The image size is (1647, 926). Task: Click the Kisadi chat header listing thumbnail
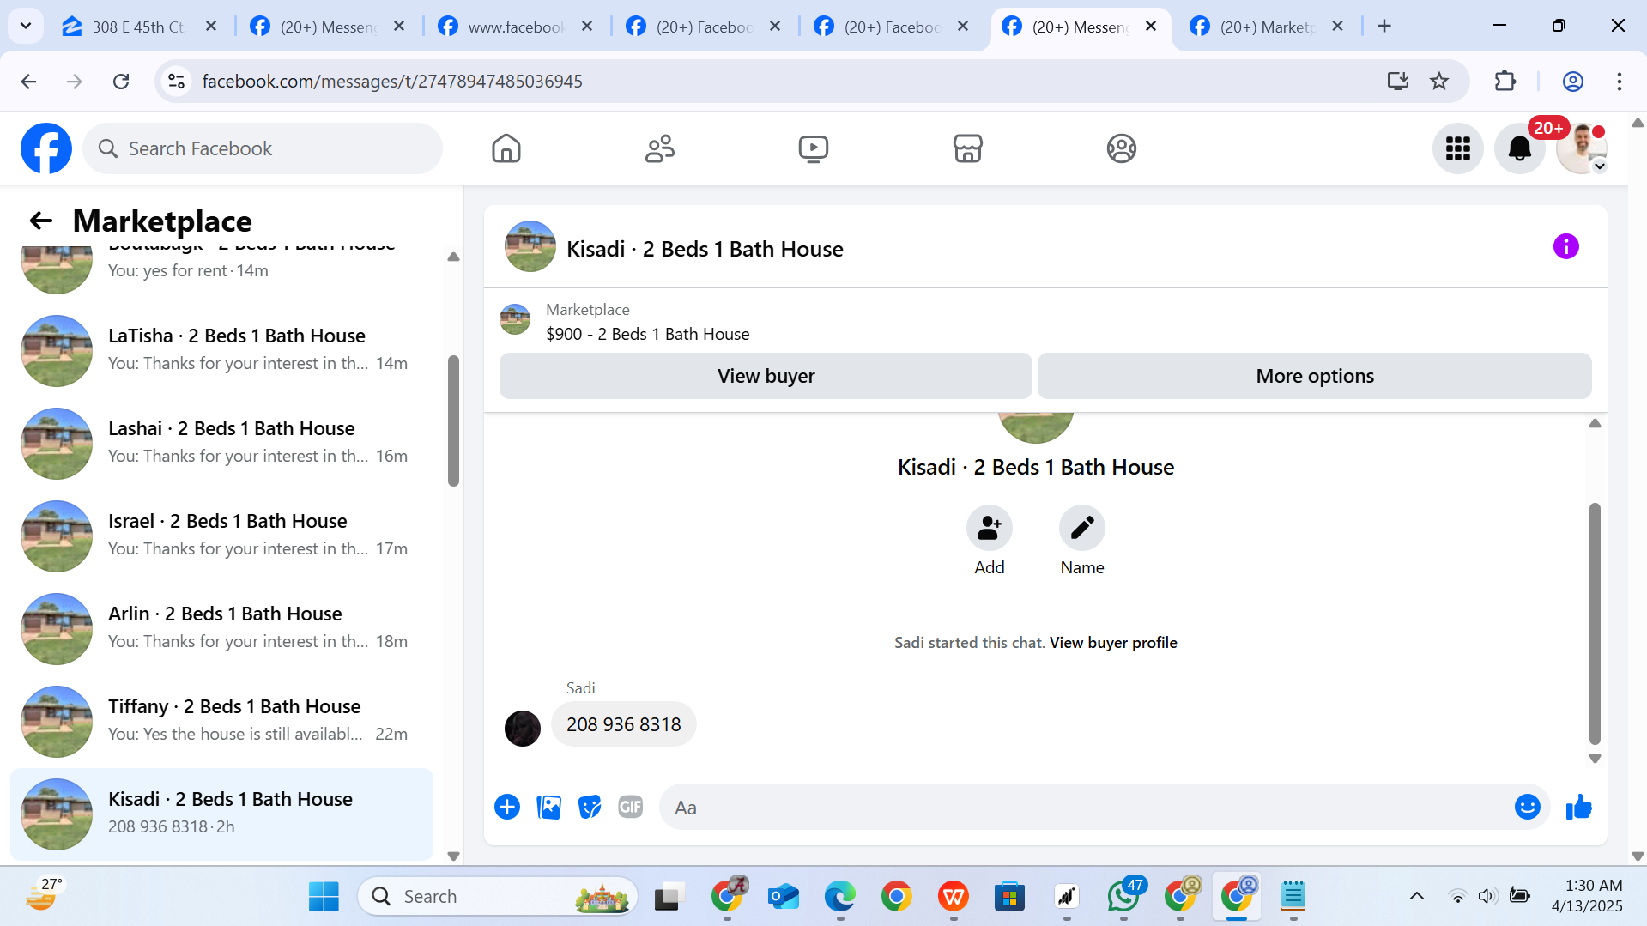pos(530,247)
